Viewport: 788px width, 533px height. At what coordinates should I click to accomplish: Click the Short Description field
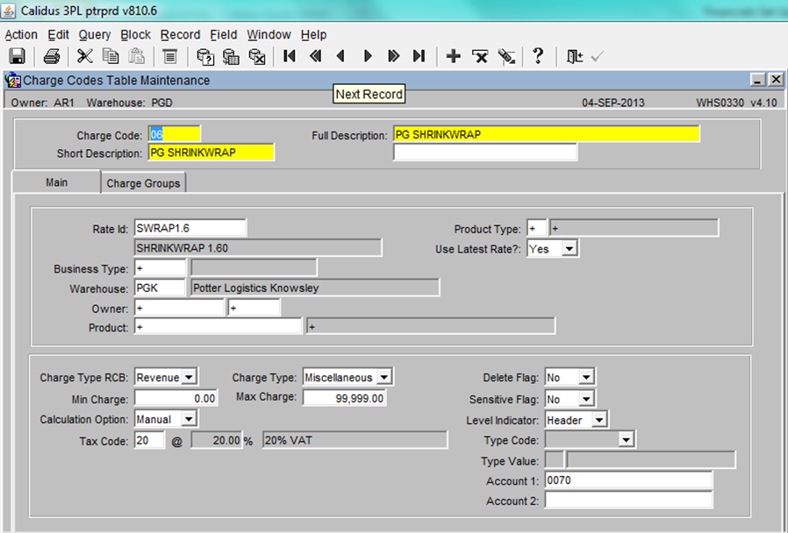coord(211,153)
